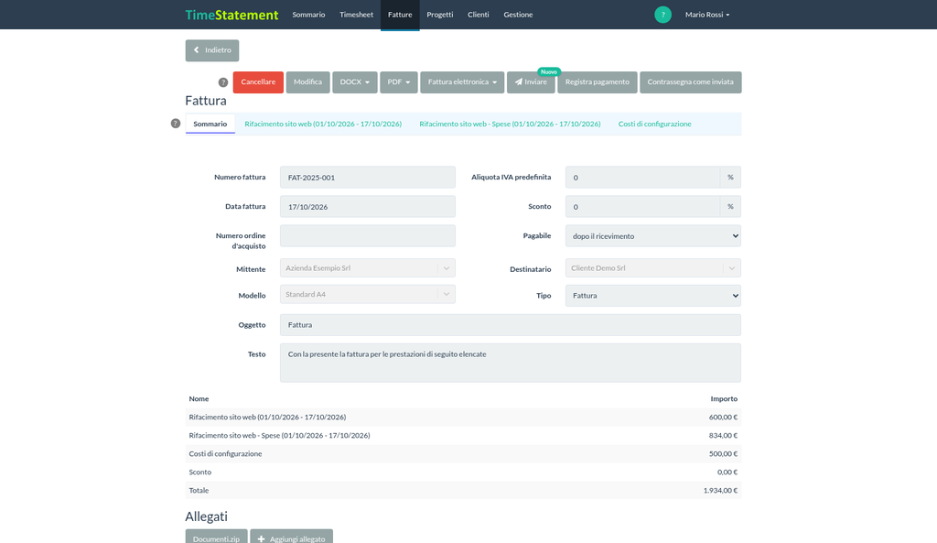Click the help icon beside Cancellare

coord(223,82)
